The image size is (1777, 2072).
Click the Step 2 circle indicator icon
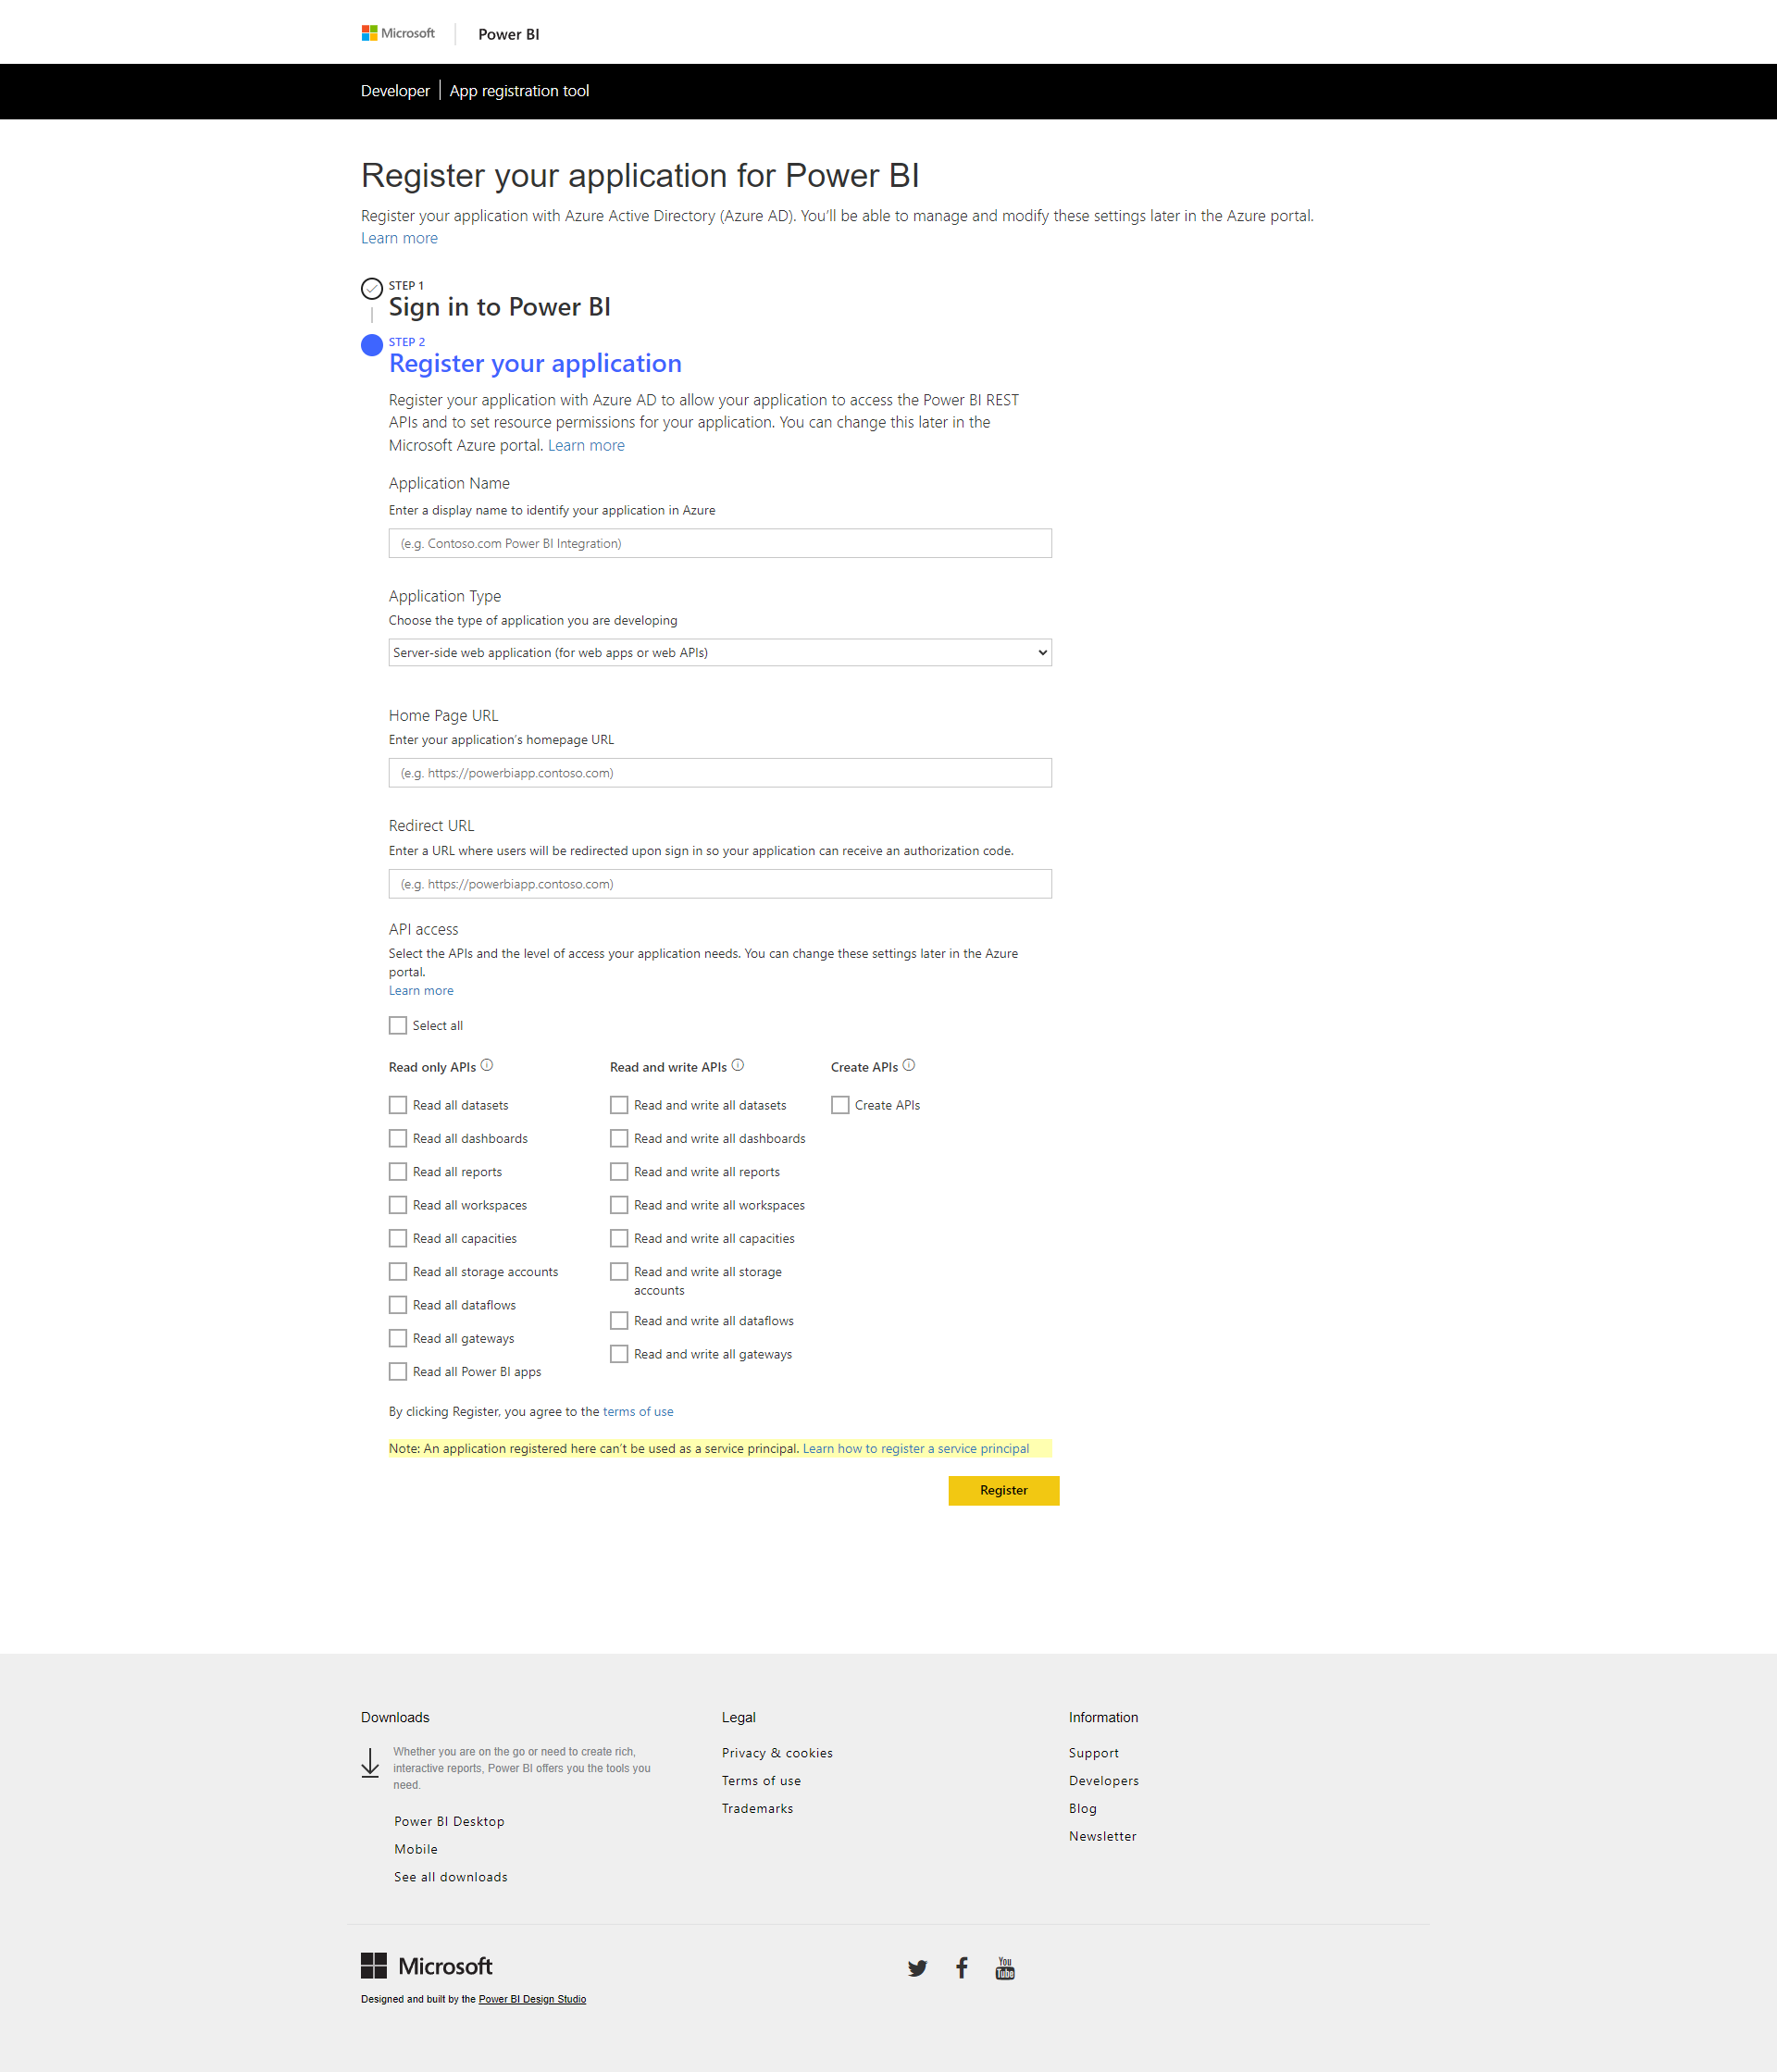[370, 345]
